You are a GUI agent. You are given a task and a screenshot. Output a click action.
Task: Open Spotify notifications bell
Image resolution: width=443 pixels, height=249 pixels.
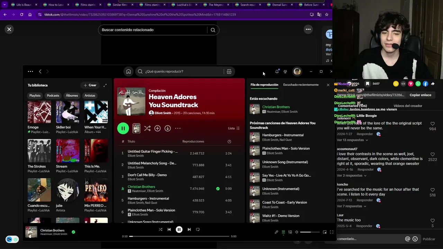[277, 71]
